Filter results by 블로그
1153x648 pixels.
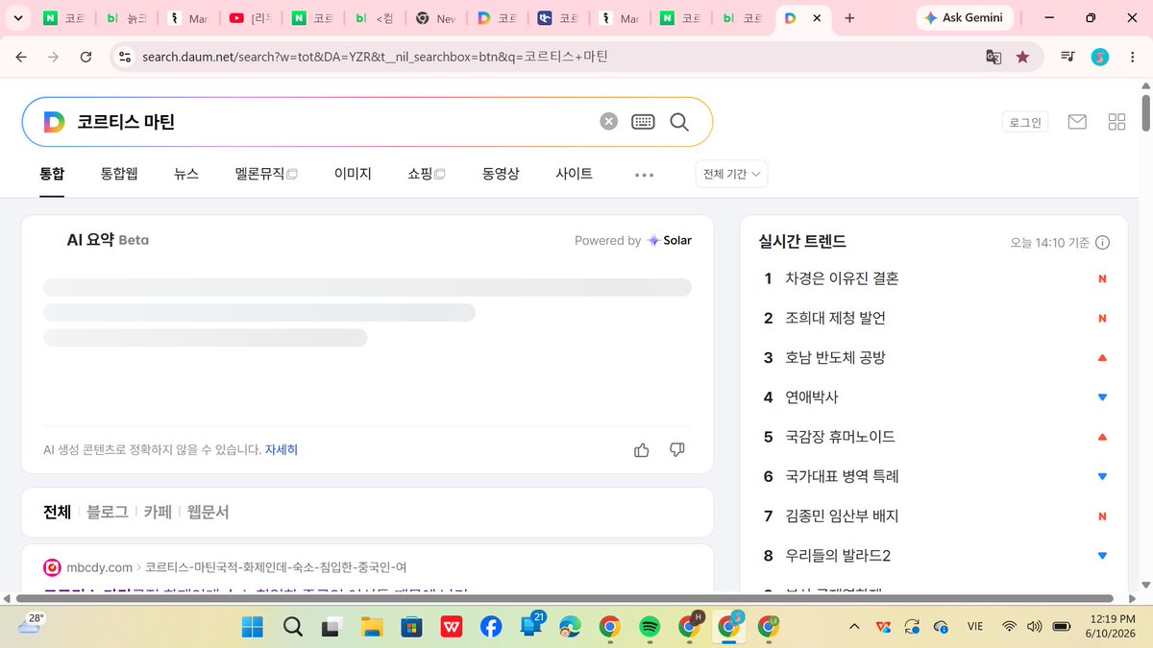point(108,512)
